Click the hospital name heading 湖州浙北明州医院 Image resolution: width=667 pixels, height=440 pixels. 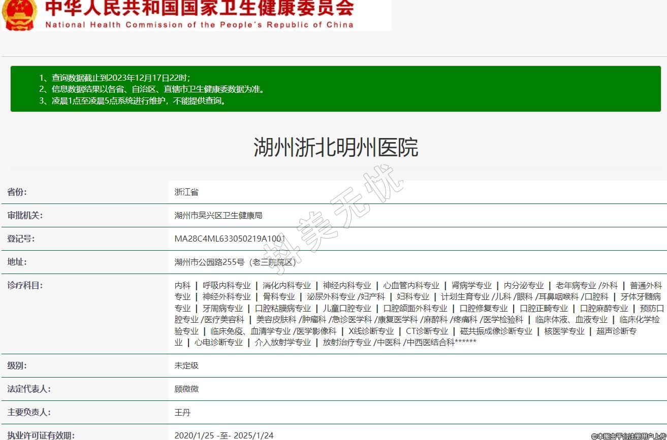(336, 148)
